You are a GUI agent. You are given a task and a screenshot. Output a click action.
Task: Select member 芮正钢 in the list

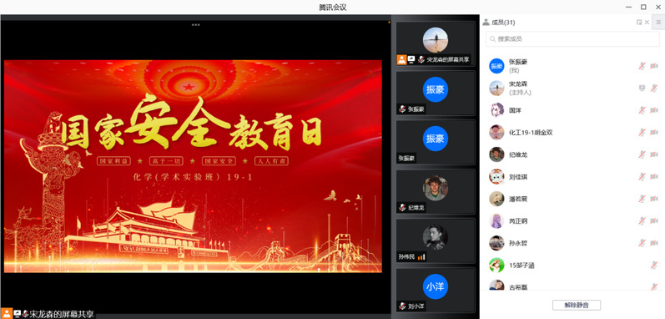572,221
